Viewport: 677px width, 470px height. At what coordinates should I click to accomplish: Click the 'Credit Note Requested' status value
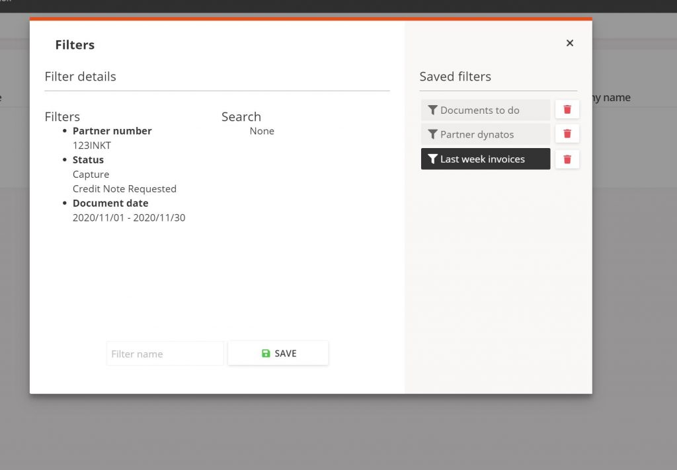coord(124,189)
